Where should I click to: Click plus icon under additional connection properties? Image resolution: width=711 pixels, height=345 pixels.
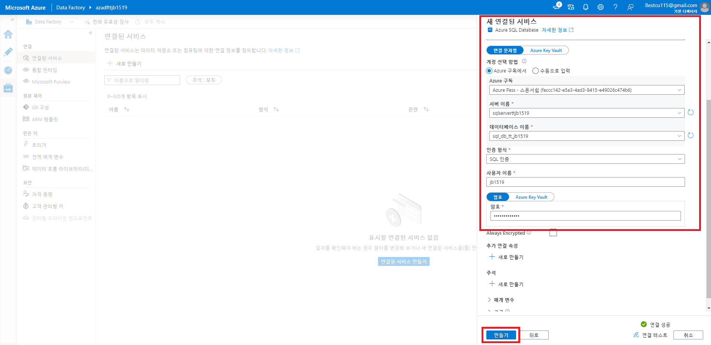pos(492,257)
